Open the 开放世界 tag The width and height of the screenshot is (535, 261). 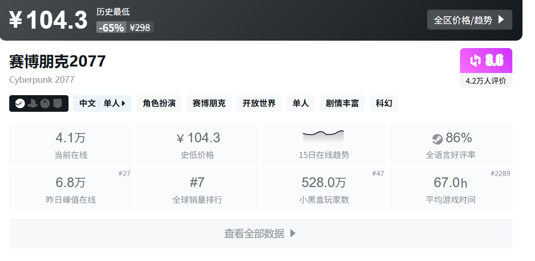(259, 103)
